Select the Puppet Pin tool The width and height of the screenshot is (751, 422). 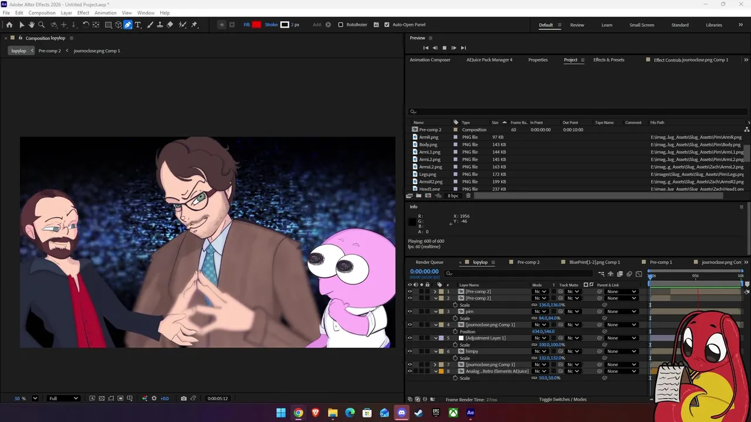click(x=195, y=25)
